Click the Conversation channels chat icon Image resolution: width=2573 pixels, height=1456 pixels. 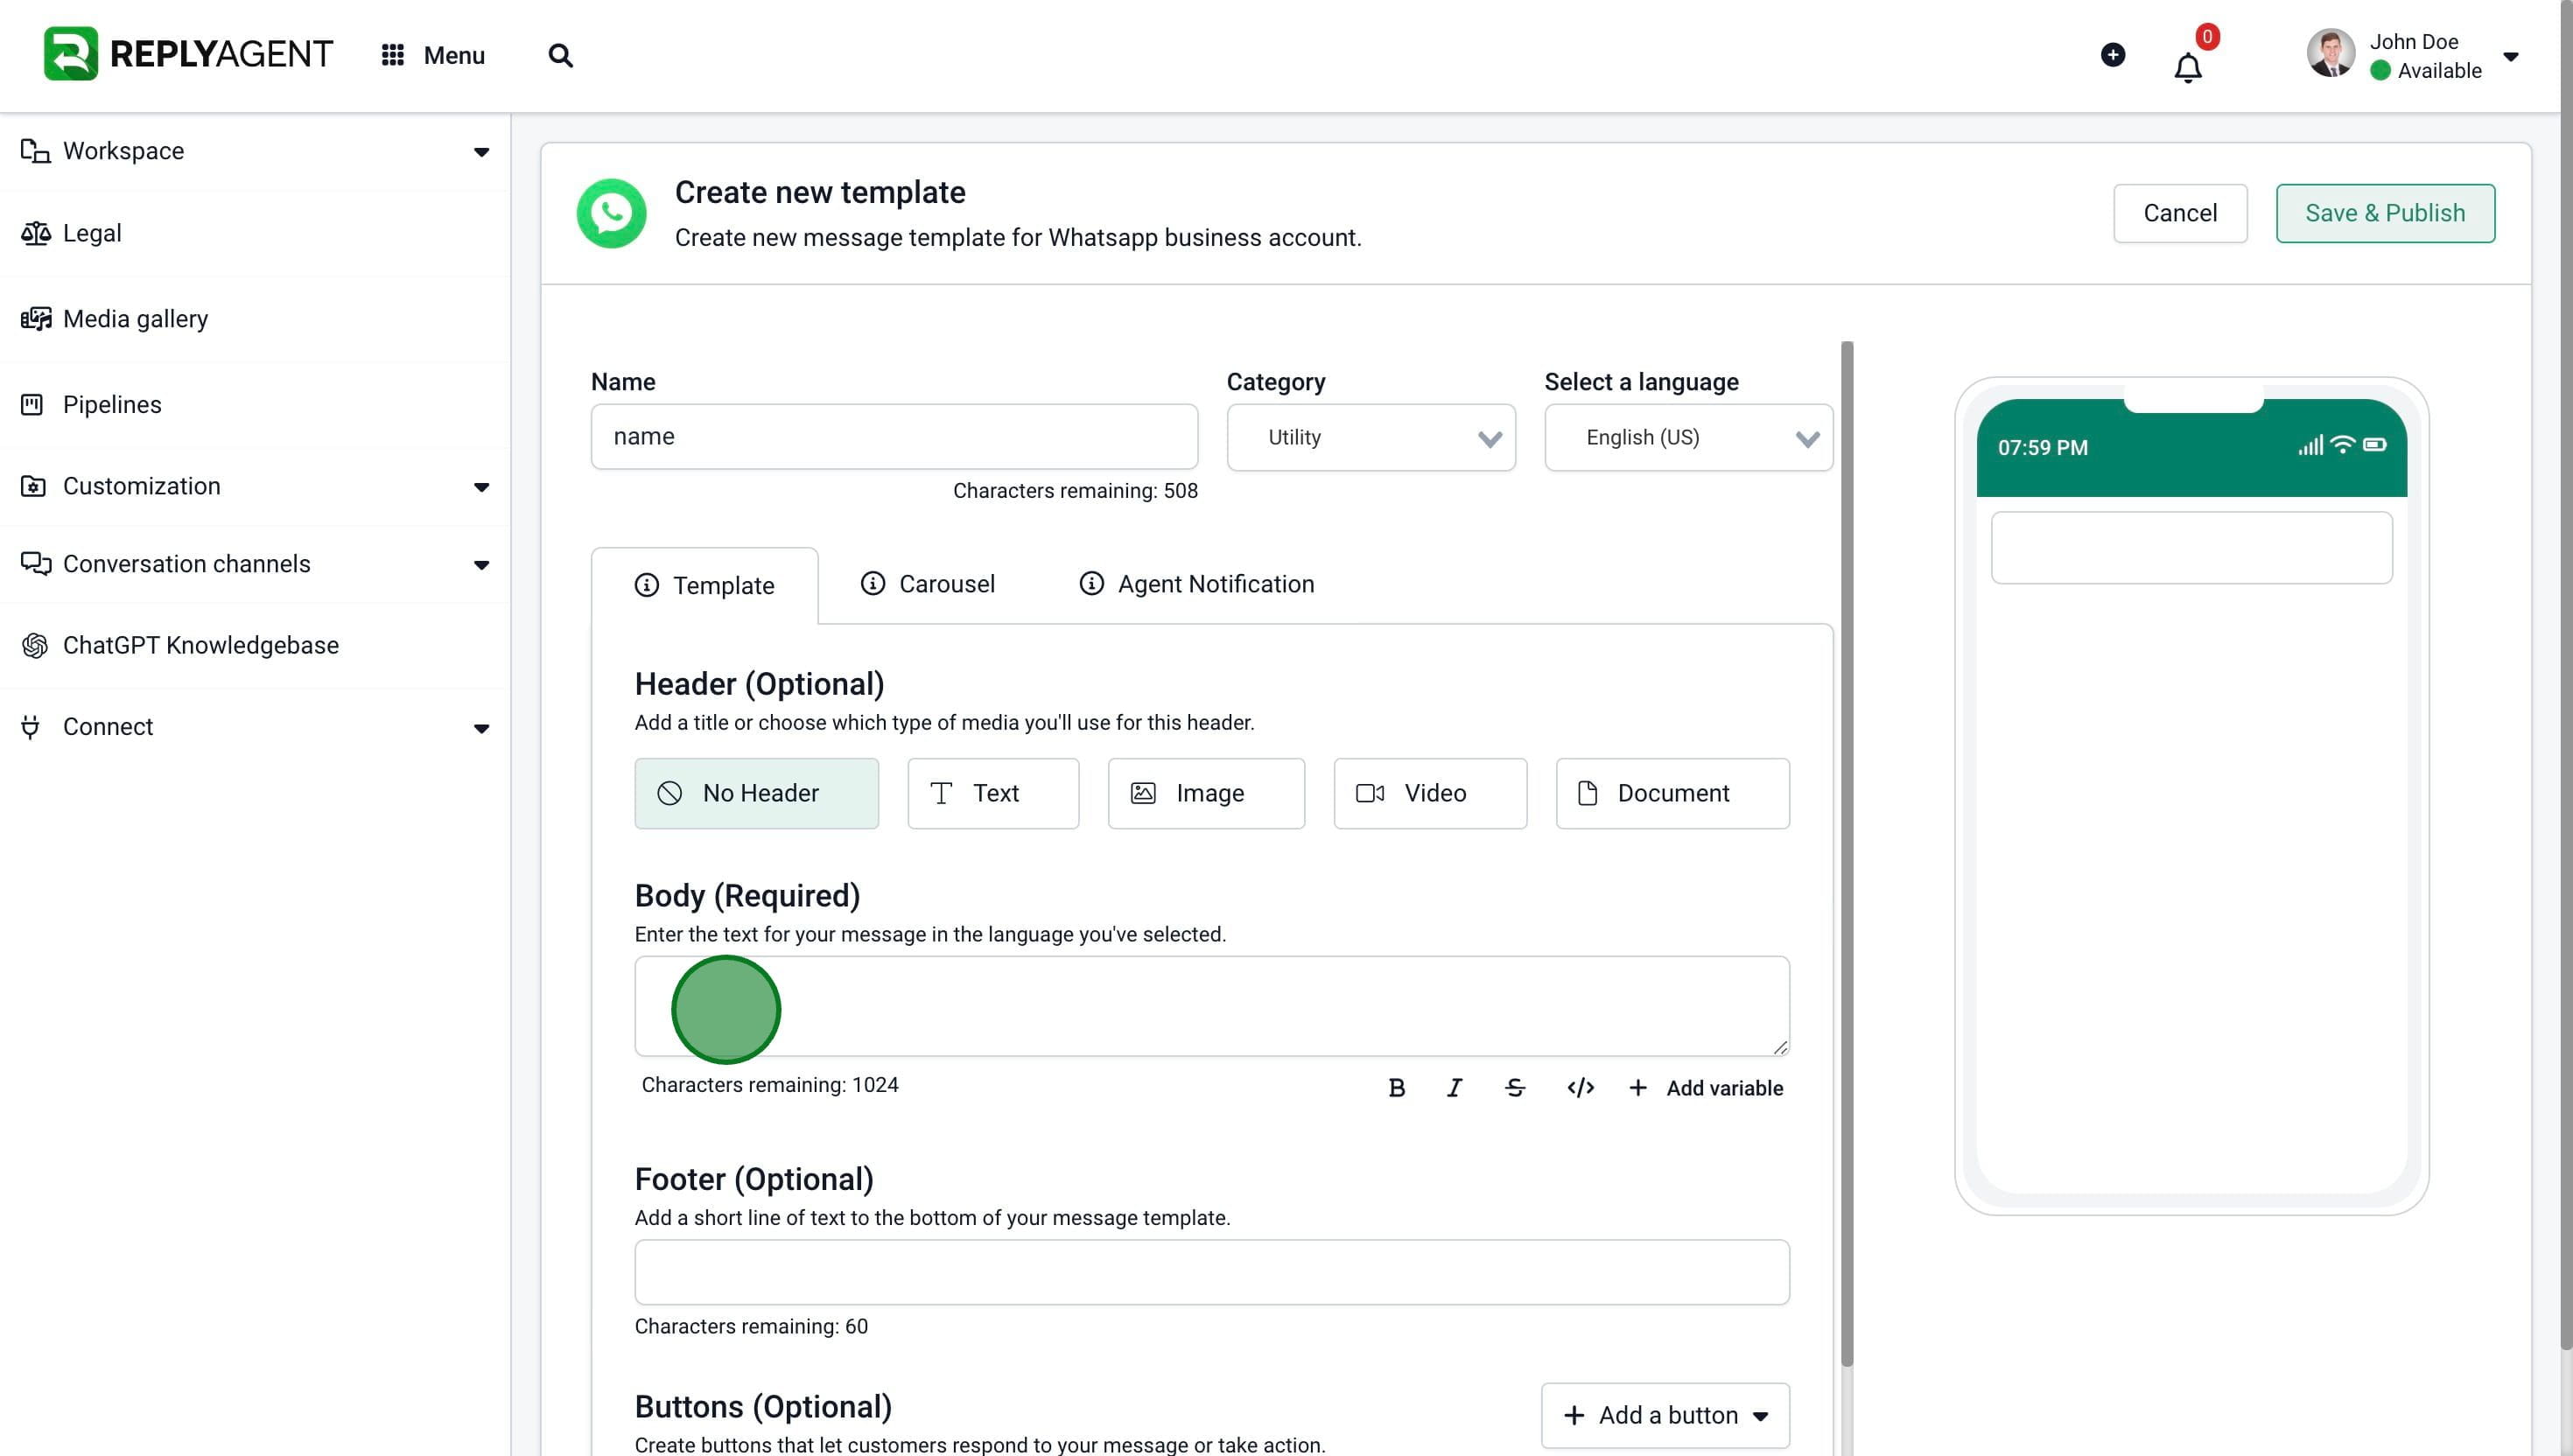pyautogui.click(x=35, y=563)
